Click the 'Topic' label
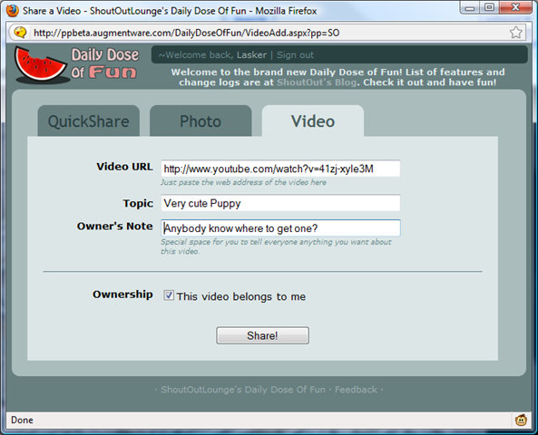This screenshot has height=435, width=538. pyautogui.click(x=138, y=203)
